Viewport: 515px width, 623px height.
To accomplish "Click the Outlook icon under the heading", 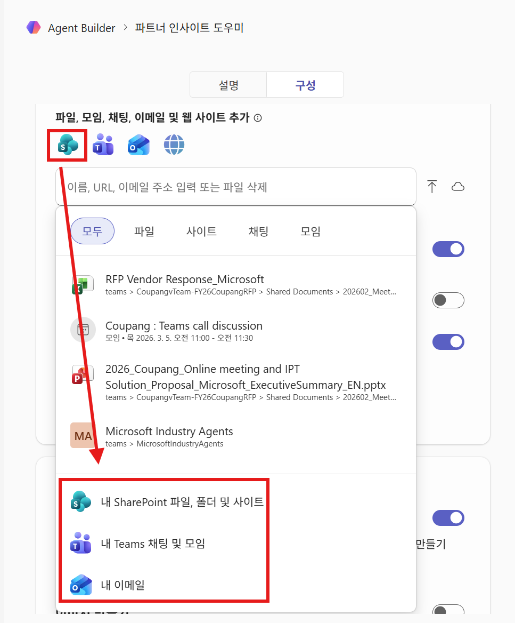I will point(138,145).
